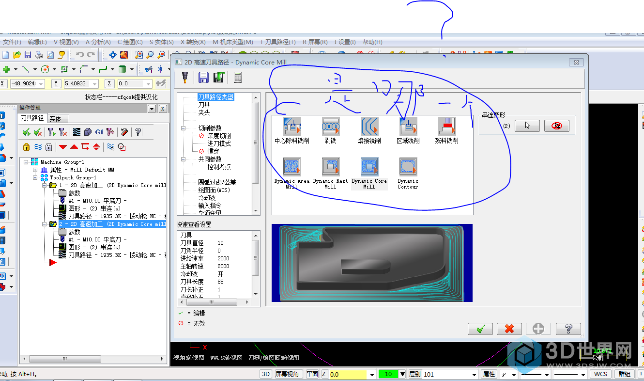The image size is (644, 381).
Task: Click the print icon in main toolbar
Action: 39,55
